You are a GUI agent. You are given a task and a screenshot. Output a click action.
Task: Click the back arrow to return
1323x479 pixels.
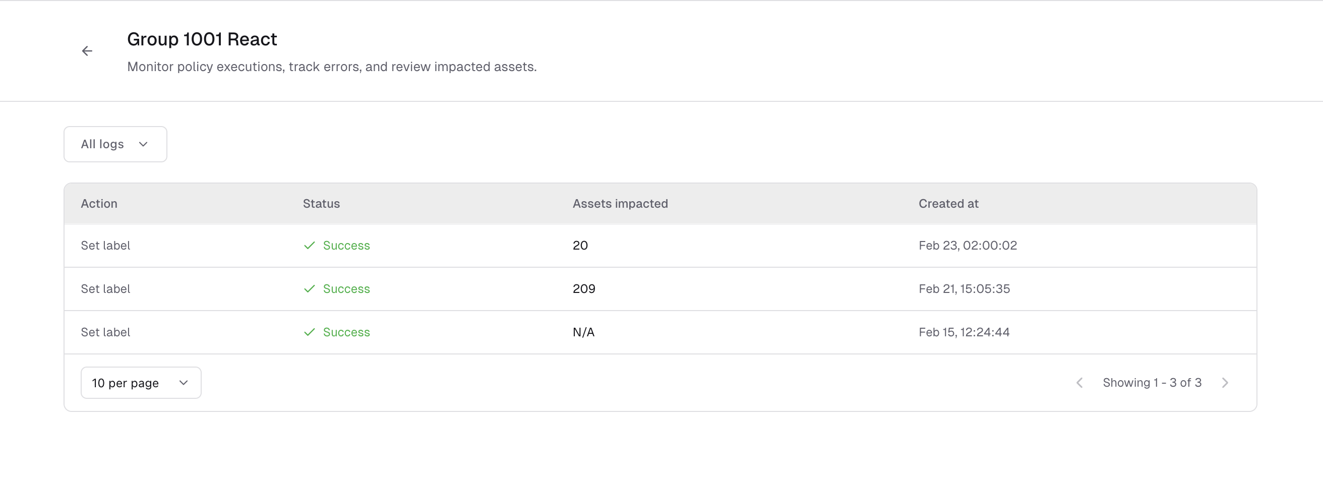click(87, 51)
